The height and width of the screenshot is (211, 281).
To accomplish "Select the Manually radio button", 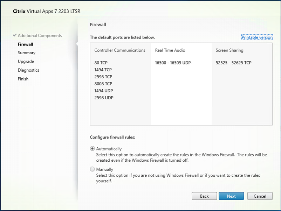I will point(92,169).
